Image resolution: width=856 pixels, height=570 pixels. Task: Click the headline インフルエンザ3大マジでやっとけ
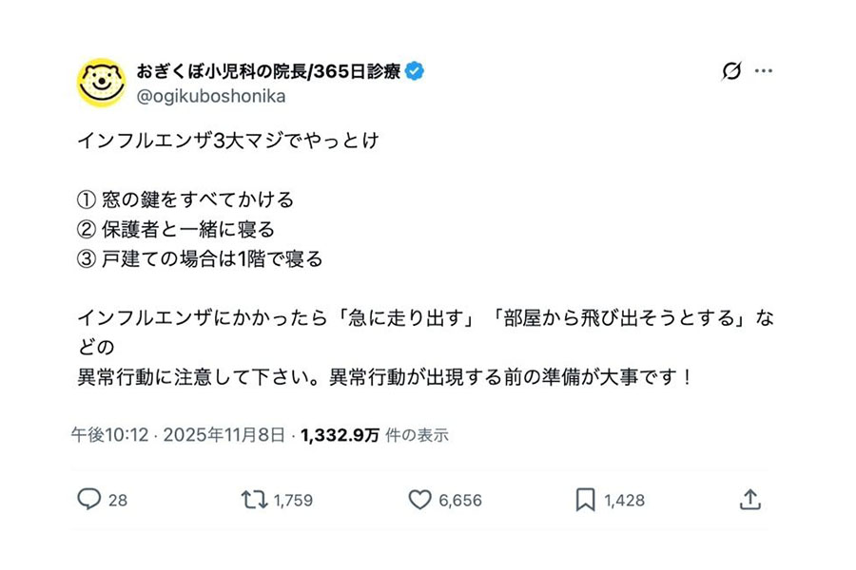228,140
